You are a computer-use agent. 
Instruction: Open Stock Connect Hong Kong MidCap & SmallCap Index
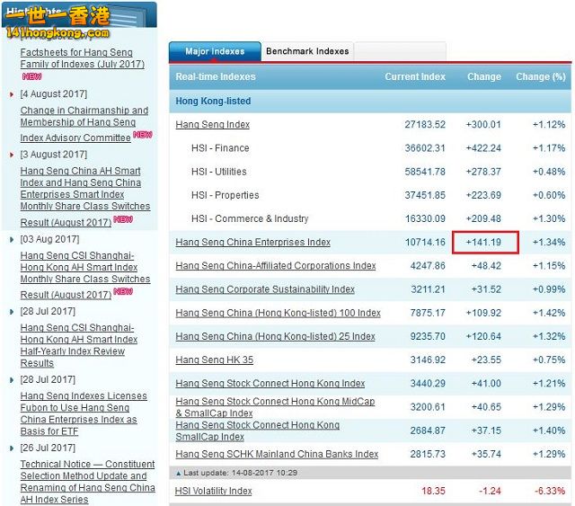[275, 407]
